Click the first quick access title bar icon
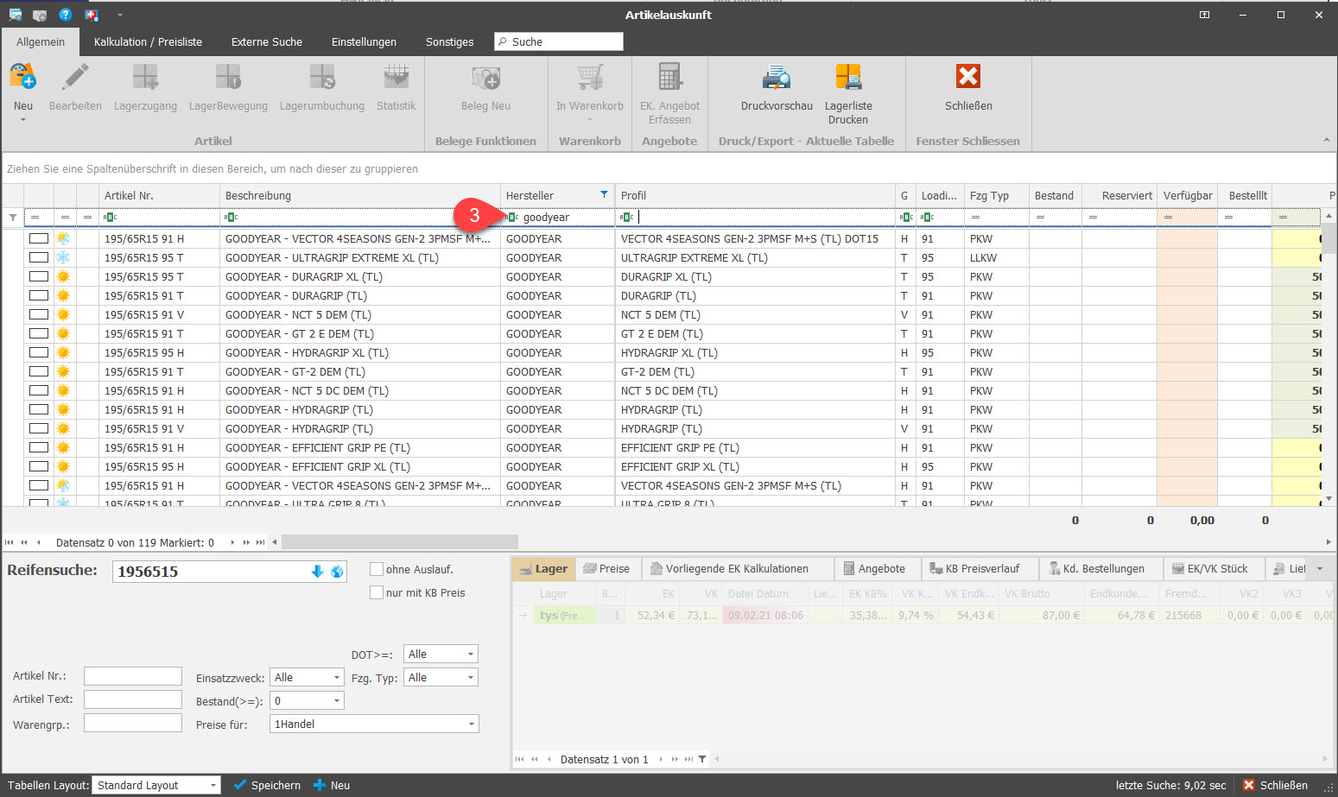This screenshot has width=1338, height=797. tap(16, 15)
